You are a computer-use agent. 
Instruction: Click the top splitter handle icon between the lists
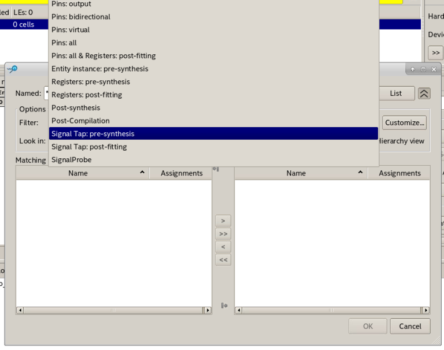[x=216, y=169]
